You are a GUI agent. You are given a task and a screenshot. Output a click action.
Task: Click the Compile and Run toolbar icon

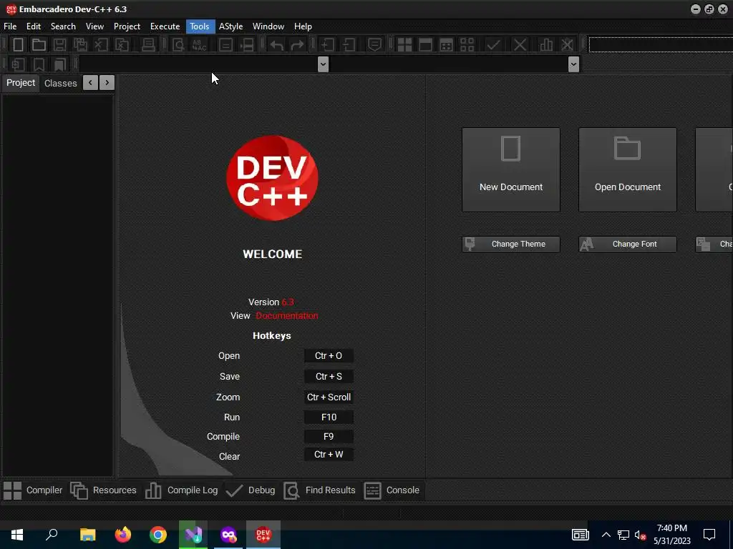point(447,45)
